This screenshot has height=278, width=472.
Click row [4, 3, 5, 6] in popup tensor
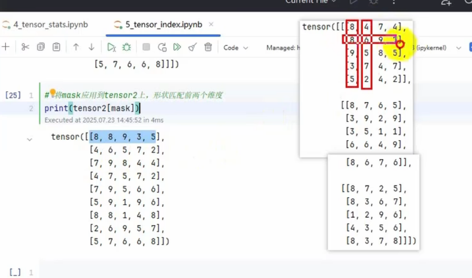pos(376,228)
